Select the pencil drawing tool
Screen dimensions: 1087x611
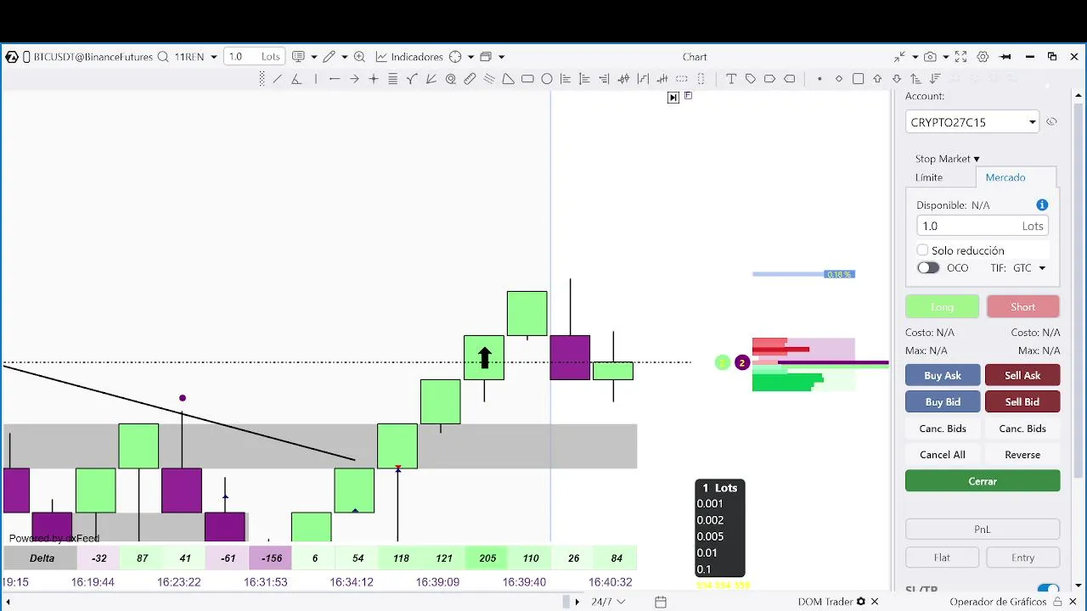tap(329, 57)
